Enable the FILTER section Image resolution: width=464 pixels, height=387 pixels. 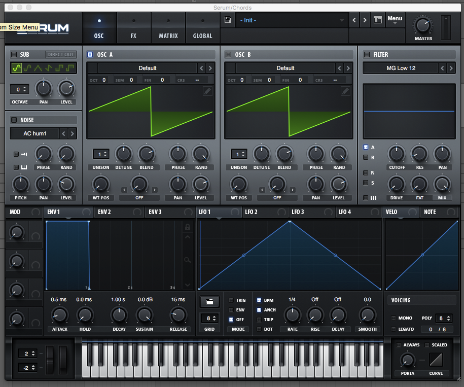tap(367, 54)
